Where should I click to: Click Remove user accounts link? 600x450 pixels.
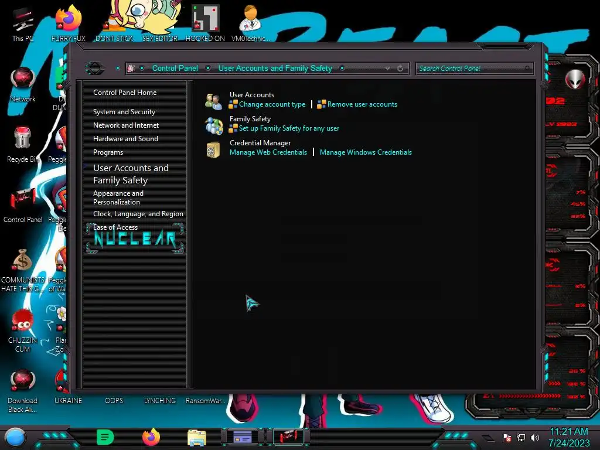pyautogui.click(x=362, y=104)
